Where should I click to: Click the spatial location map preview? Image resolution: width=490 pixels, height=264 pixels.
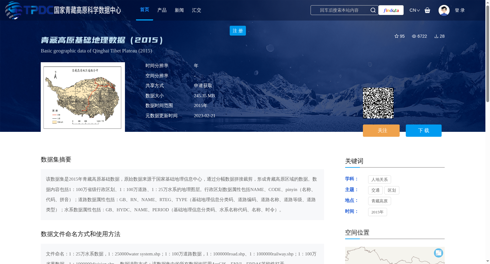[395, 255]
